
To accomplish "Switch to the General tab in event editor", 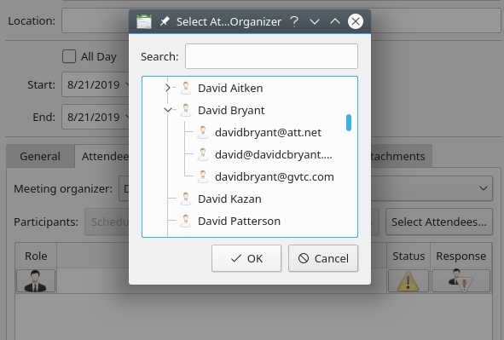I will click(x=40, y=156).
